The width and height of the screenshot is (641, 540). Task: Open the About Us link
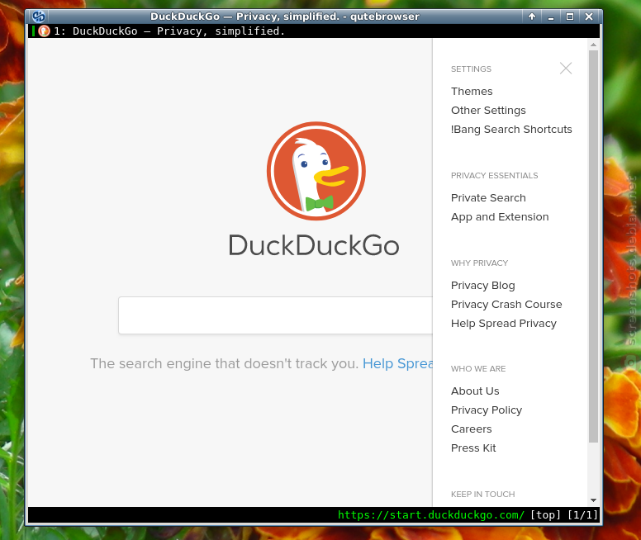point(475,391)
